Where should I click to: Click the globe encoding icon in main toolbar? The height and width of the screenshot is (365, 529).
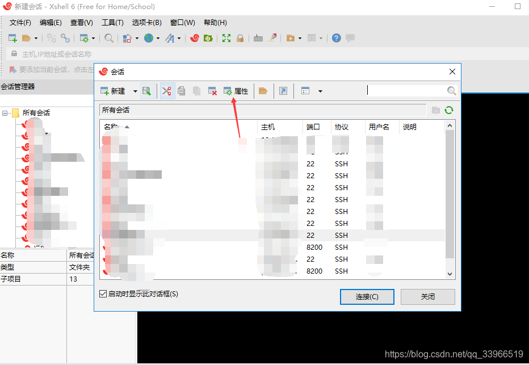pos(149,38)
